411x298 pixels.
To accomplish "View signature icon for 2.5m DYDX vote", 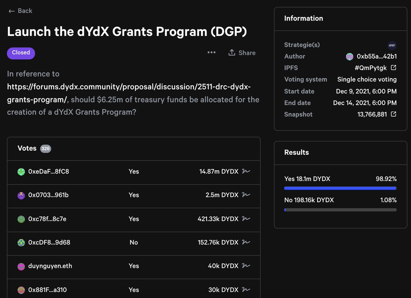I will point(246,195).
